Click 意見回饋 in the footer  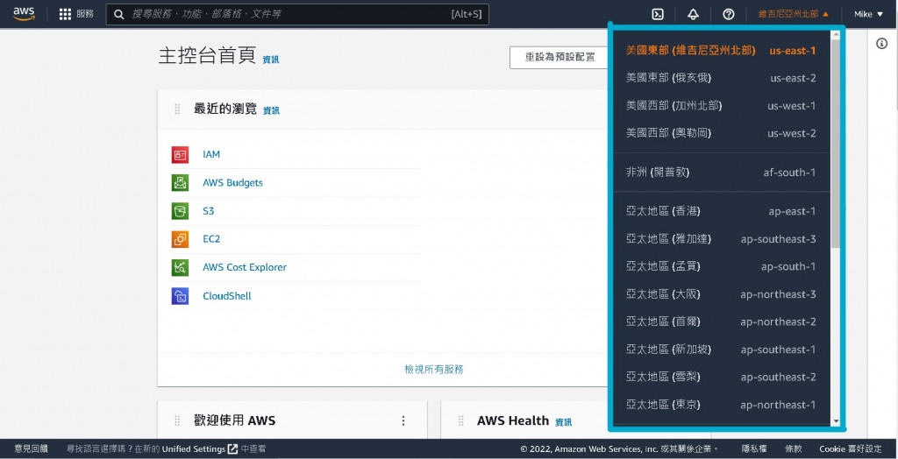point(31,449)
